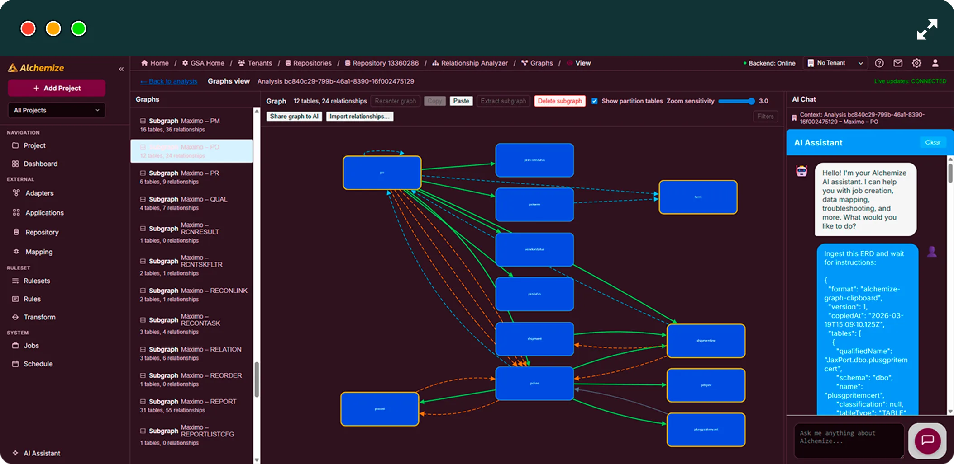This screenshot has height=464, width=954.
Task: Open the Mapping sidebar item
Action: pyautogui.click(x=39, y=252)
